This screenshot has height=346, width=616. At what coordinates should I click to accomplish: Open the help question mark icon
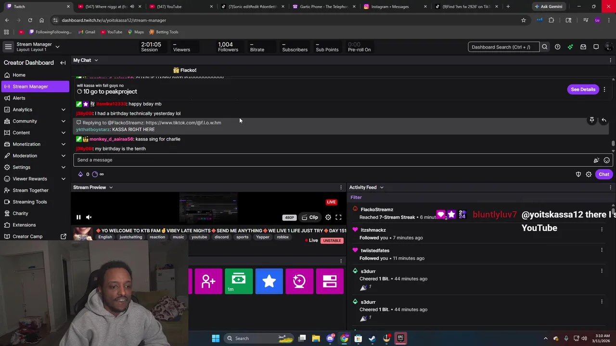(557, 47)
